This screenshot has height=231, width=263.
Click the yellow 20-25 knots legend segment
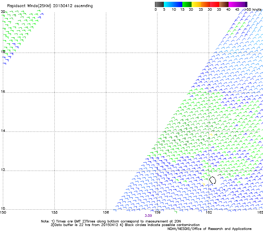(x=196, y=4)
